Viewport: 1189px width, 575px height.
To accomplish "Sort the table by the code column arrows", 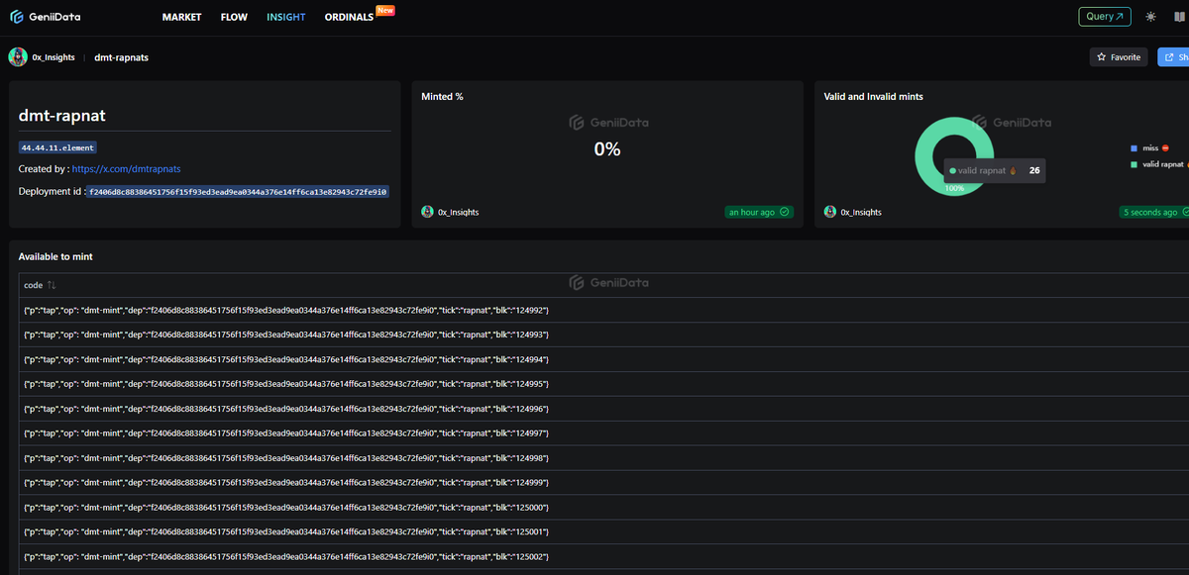I will 52,285.
